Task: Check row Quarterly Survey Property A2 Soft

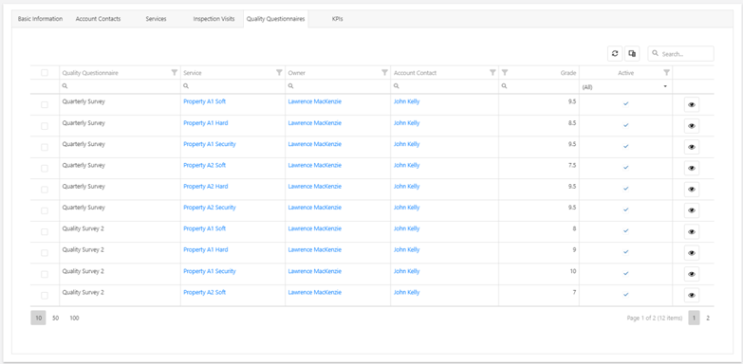Action: click(x=45, y=168)
